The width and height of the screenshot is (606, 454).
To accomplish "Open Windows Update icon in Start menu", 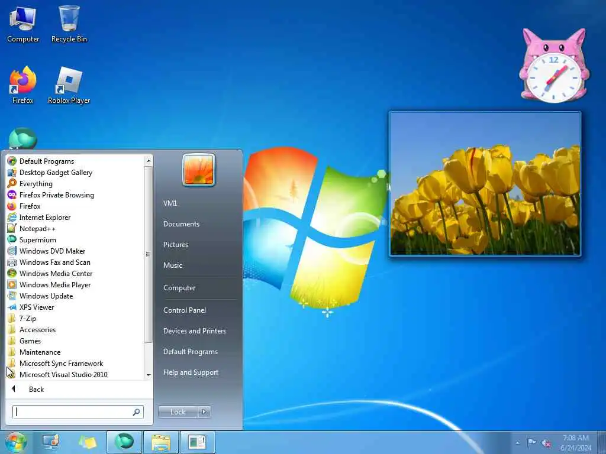I will pyautogui.click(x=12, y=296).
